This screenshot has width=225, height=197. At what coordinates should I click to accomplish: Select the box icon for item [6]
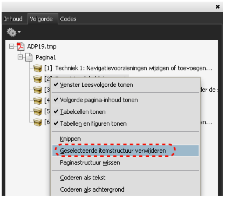pos(38,122)
